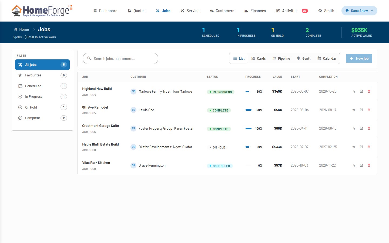
Task: Star the Vilas Park Kitchen job
Action: point(354,165)
